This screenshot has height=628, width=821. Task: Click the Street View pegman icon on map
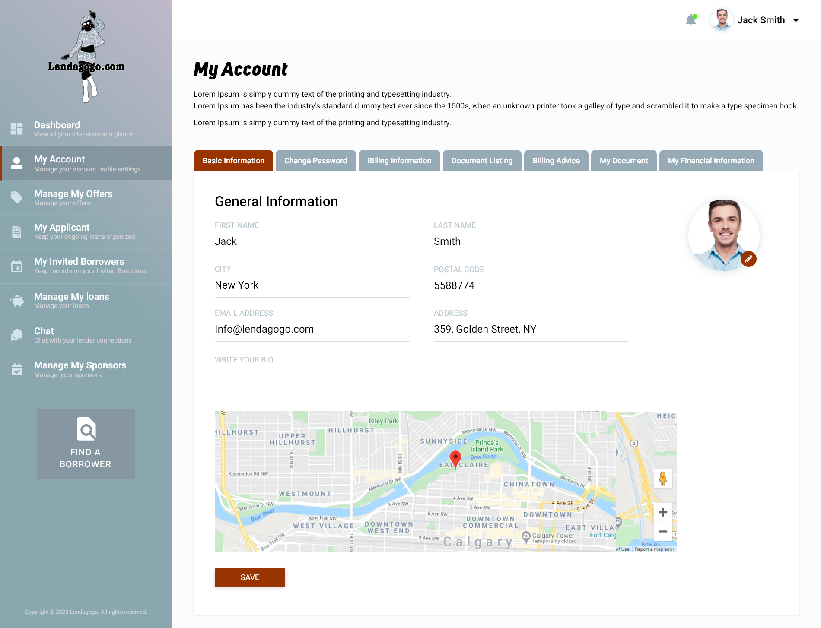click(x=662, y=479)
